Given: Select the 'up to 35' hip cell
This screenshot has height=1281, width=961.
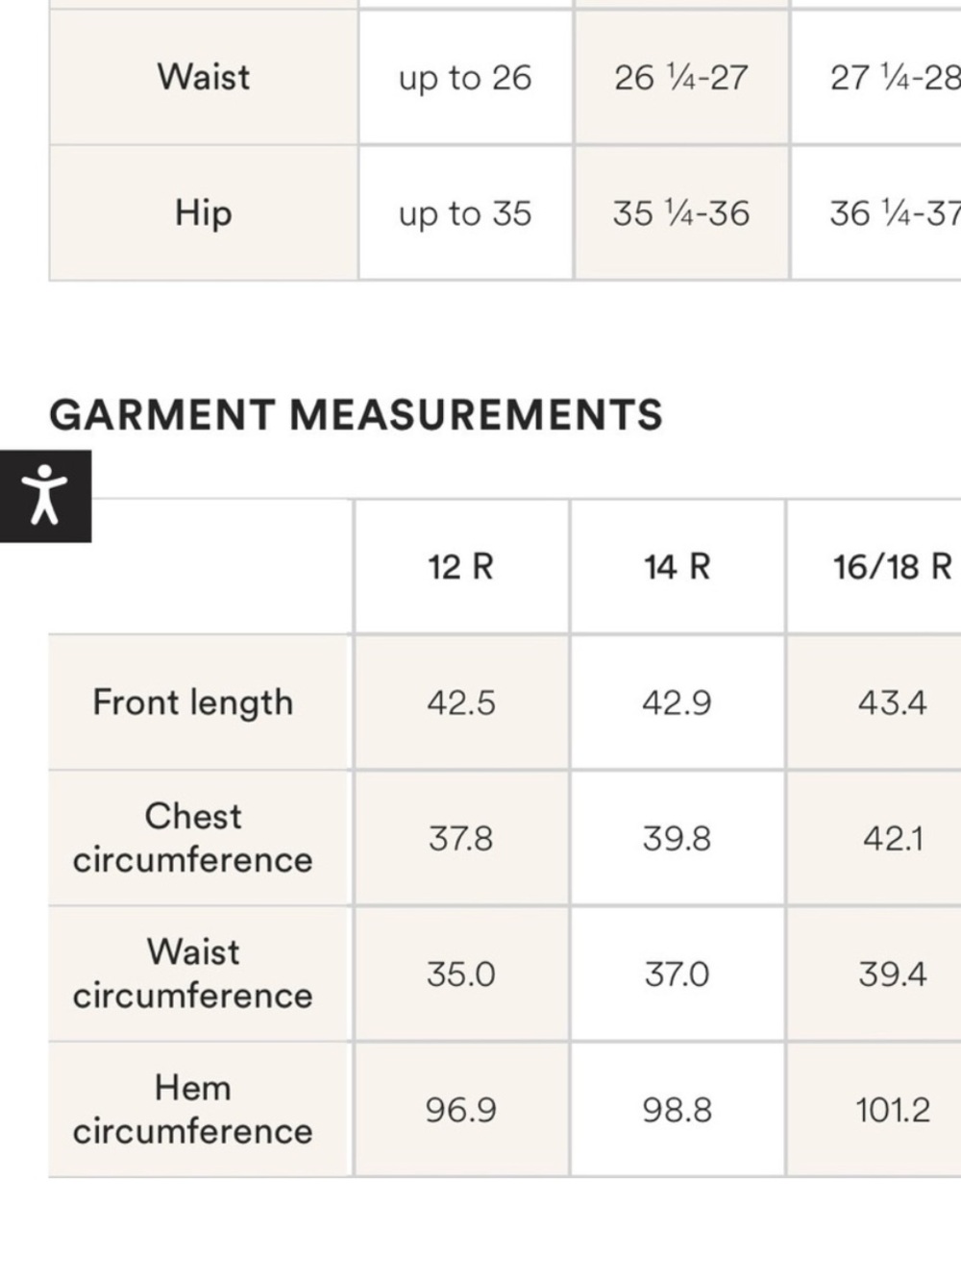Looking at the screenshot, I should click(465, 213).
